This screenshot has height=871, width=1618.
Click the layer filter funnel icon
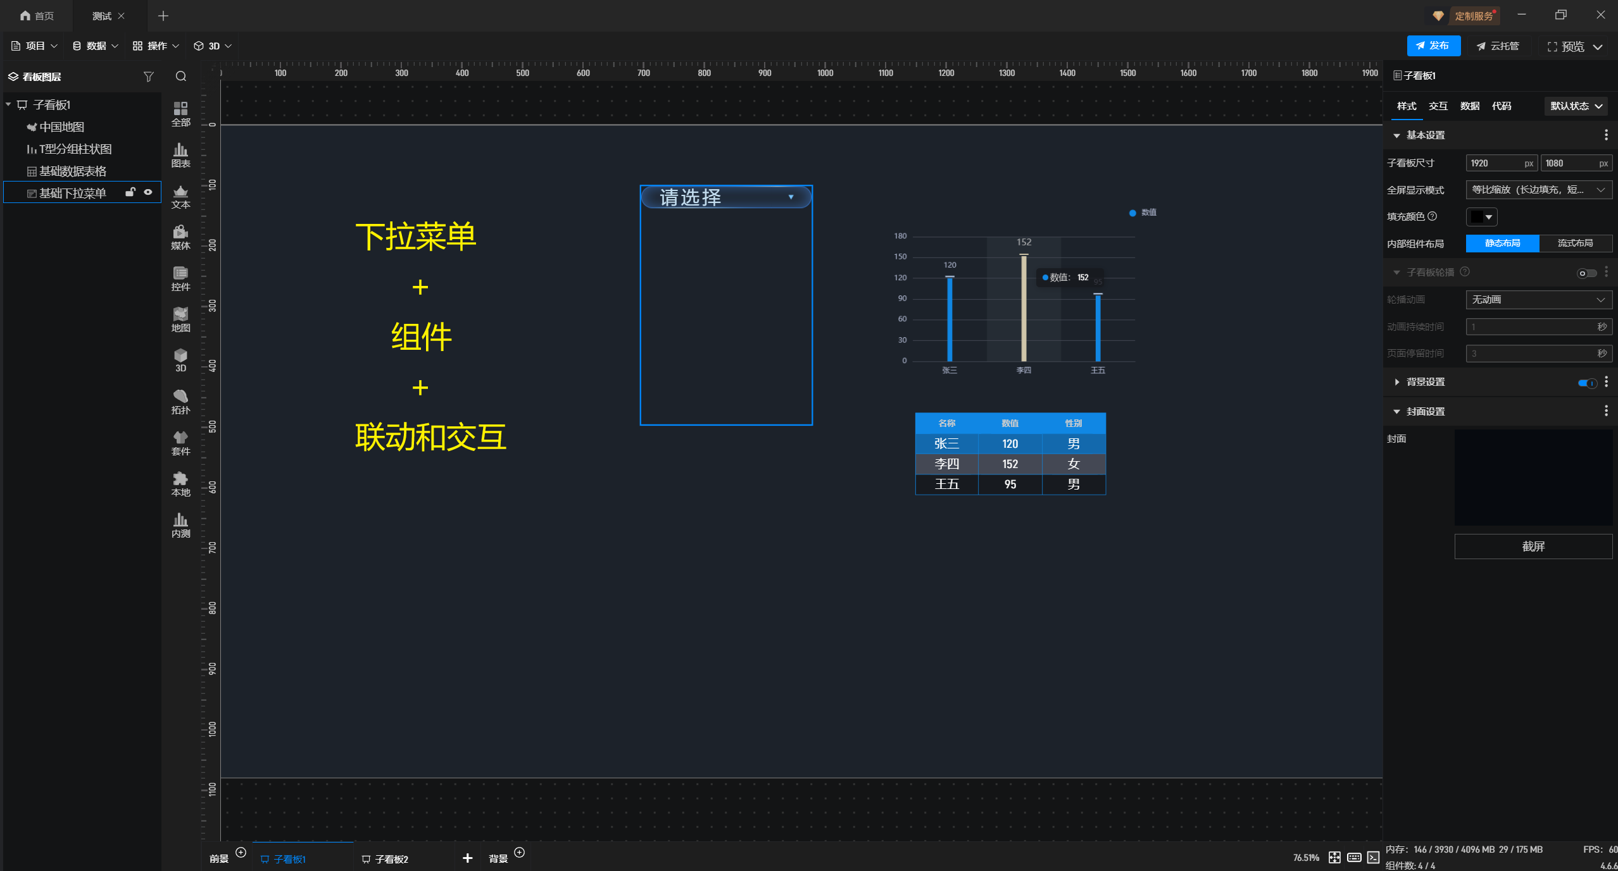[x=149, y=77]
